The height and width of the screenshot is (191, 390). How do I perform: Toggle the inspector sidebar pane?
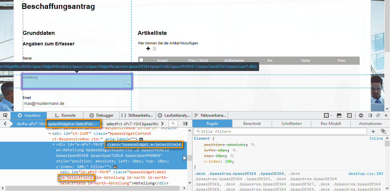click(185, 124)
